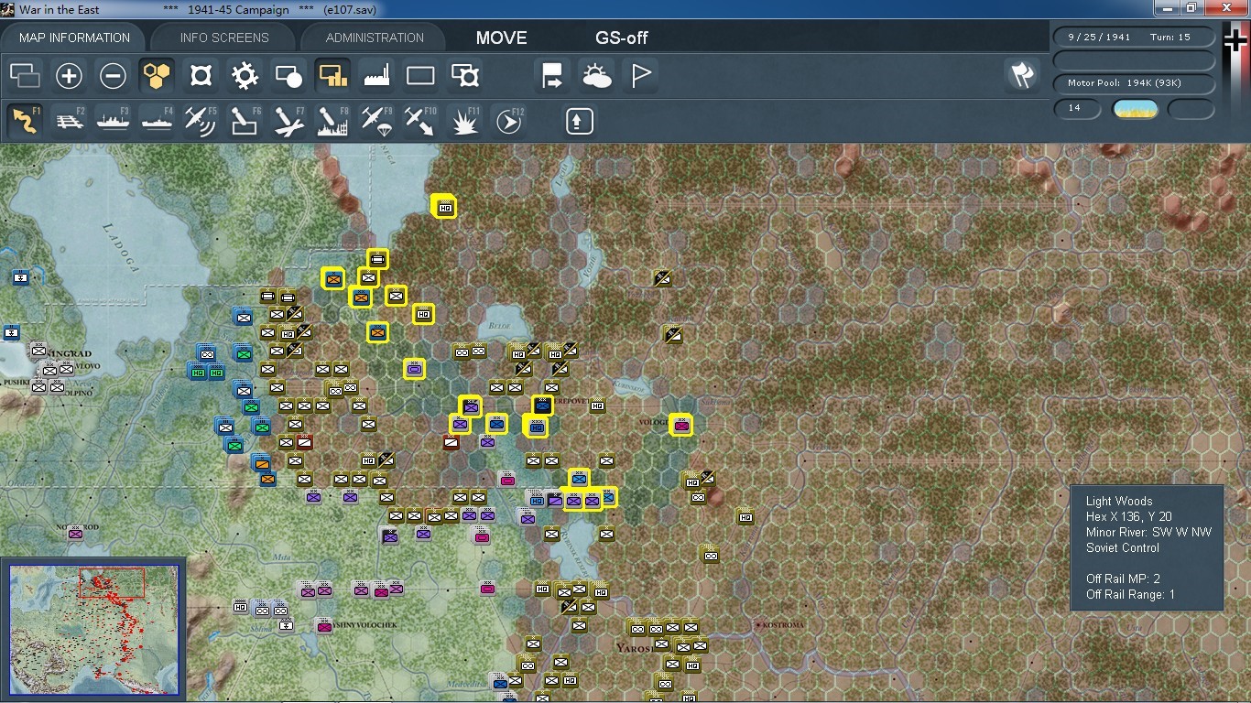Switch to the INFO SCREENS tab
The height and width of the screenshot is (703, 1251).
[x=224, y=38]
